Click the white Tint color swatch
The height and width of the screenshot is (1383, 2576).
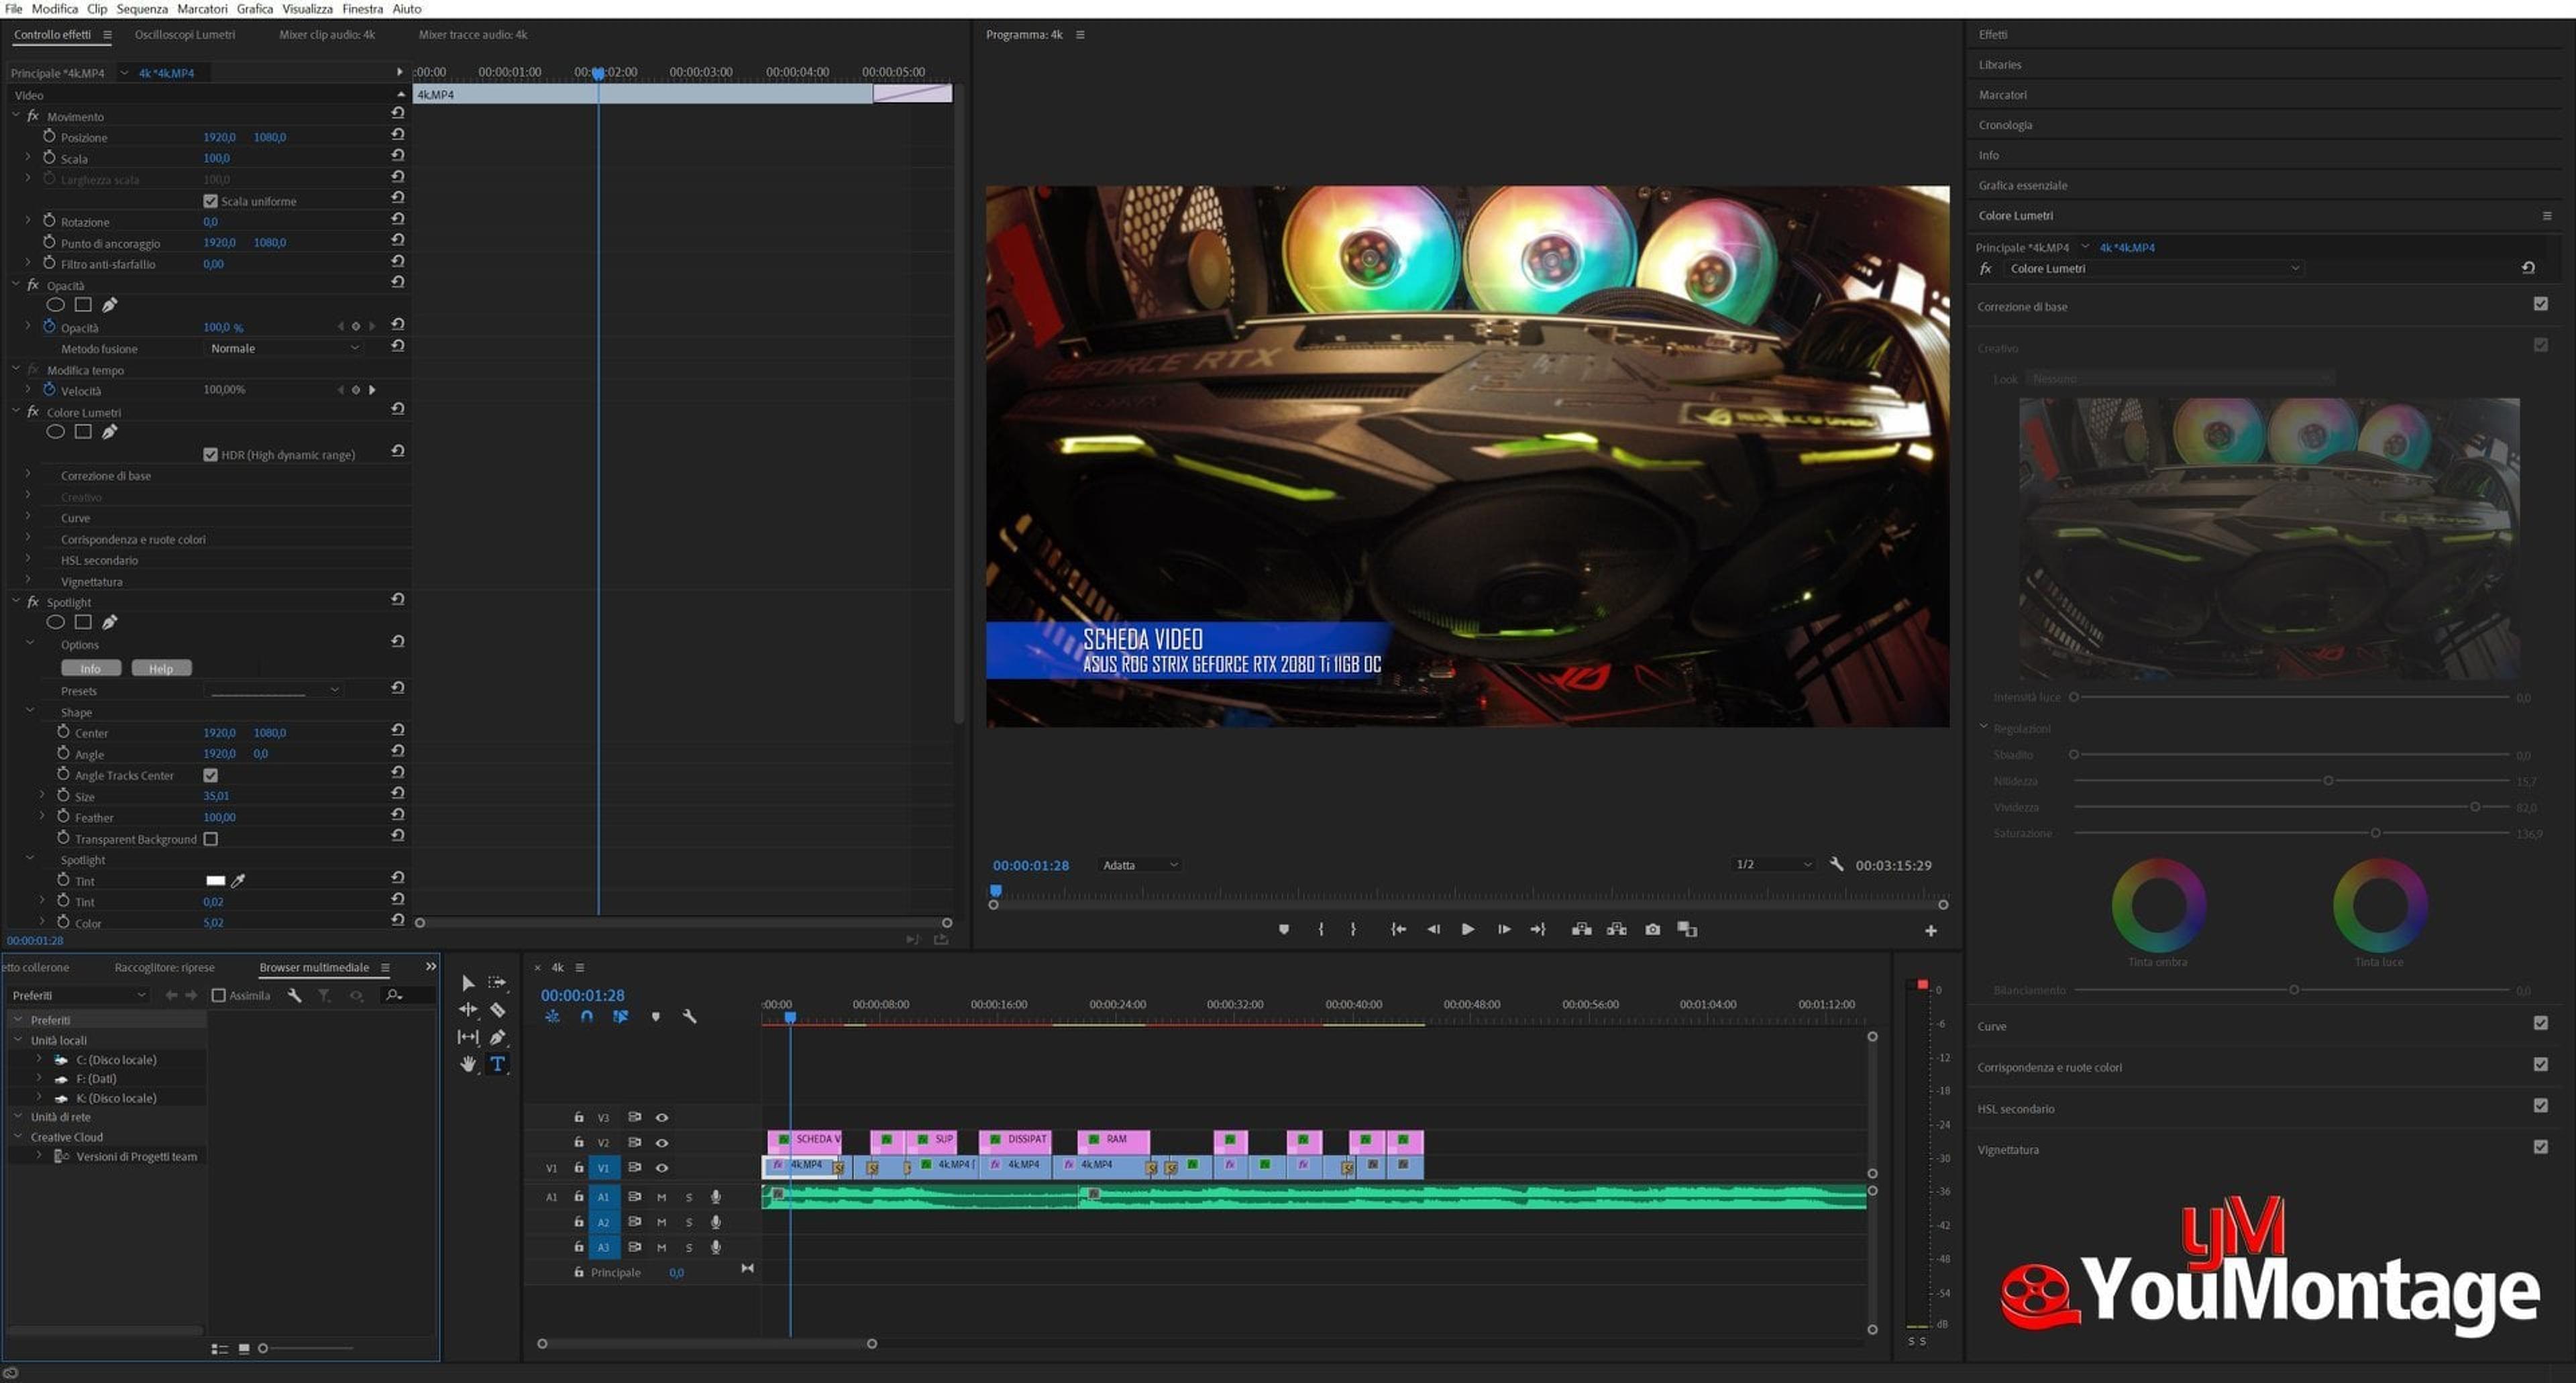(x=215, y=880)
